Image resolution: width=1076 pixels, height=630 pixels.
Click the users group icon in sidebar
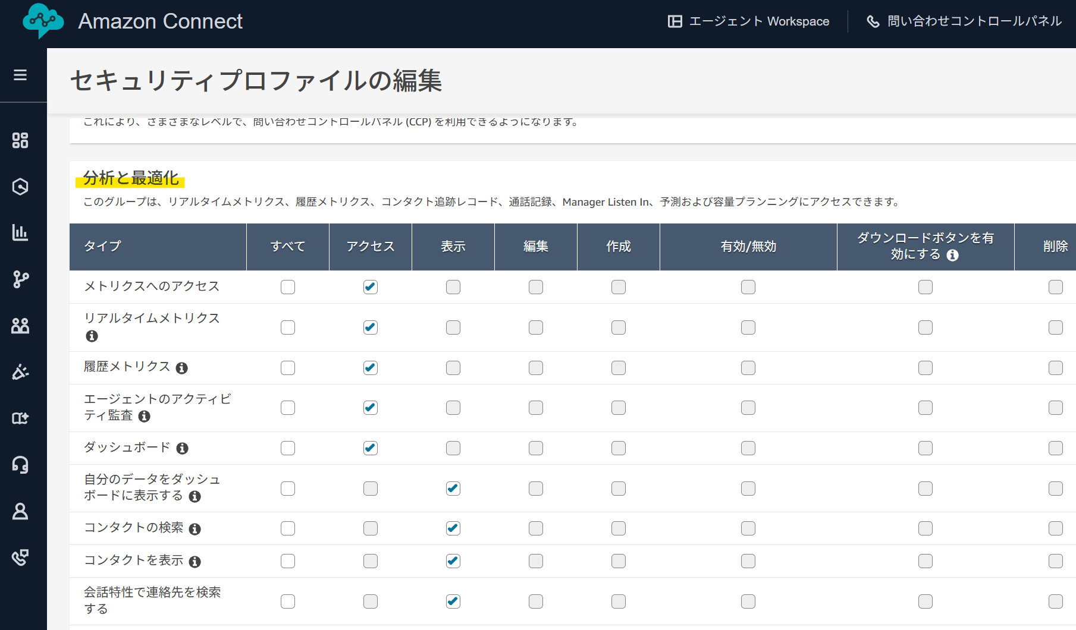pos(20,326)
